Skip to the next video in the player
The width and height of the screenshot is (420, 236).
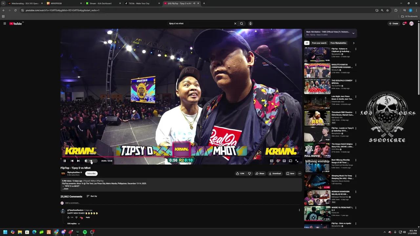point(78,161)
